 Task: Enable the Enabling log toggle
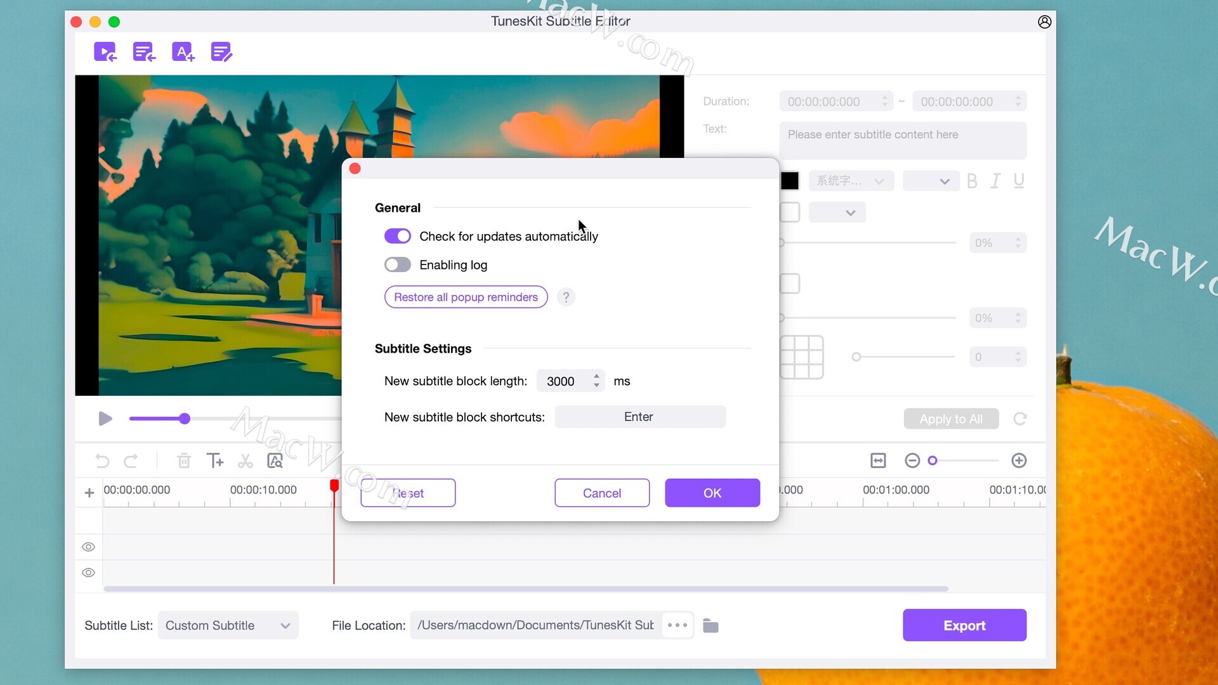coord(398,265)
